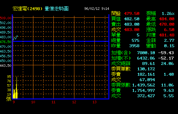This screenshot has width=178, height=114.
Task: Click the chart title 量價走勢圖
Action: point(57,9)
